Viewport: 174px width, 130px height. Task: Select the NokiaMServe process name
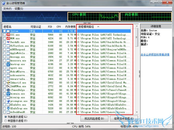19,71
